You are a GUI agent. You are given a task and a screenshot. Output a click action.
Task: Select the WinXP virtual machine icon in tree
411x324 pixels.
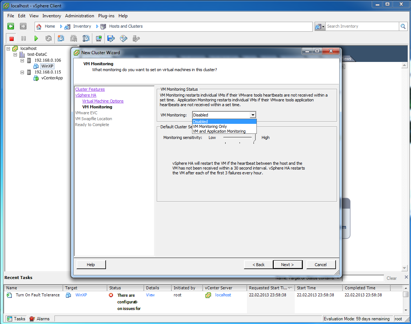click(36, 66)
